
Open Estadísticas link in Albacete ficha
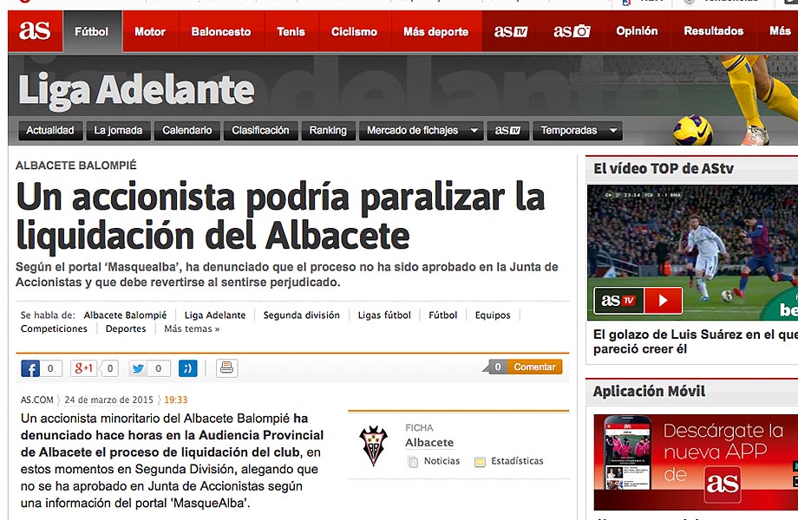[x=517, y=461]
